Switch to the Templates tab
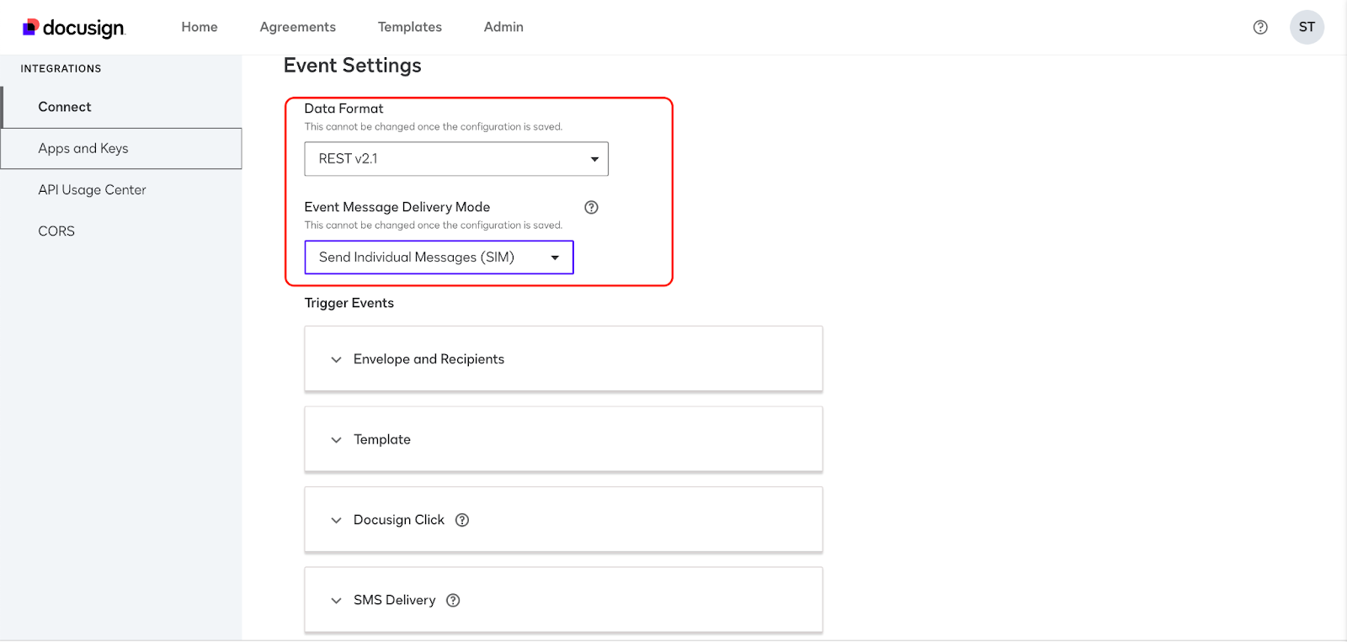1347x642 pixels. tap(409, 27)
